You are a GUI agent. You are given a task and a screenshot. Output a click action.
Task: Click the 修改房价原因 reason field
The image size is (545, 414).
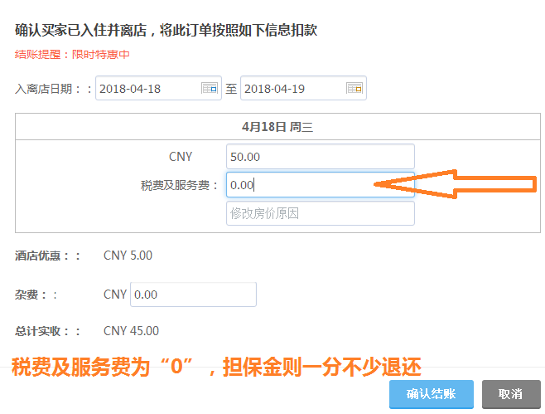coord(320,213)
